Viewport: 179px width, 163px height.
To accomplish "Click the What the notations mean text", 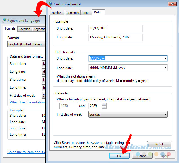I will (76, 76).
